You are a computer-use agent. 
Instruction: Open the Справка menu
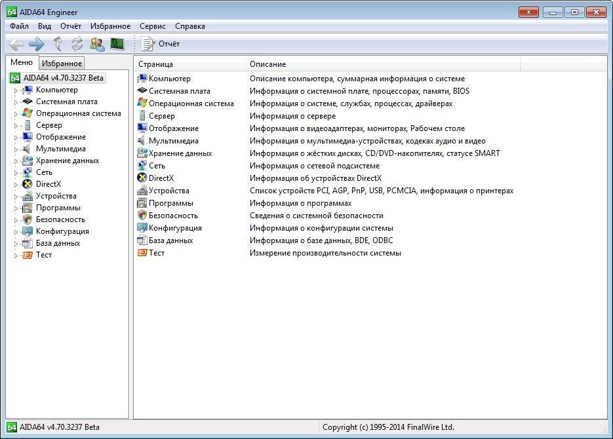tap(190, 26)
